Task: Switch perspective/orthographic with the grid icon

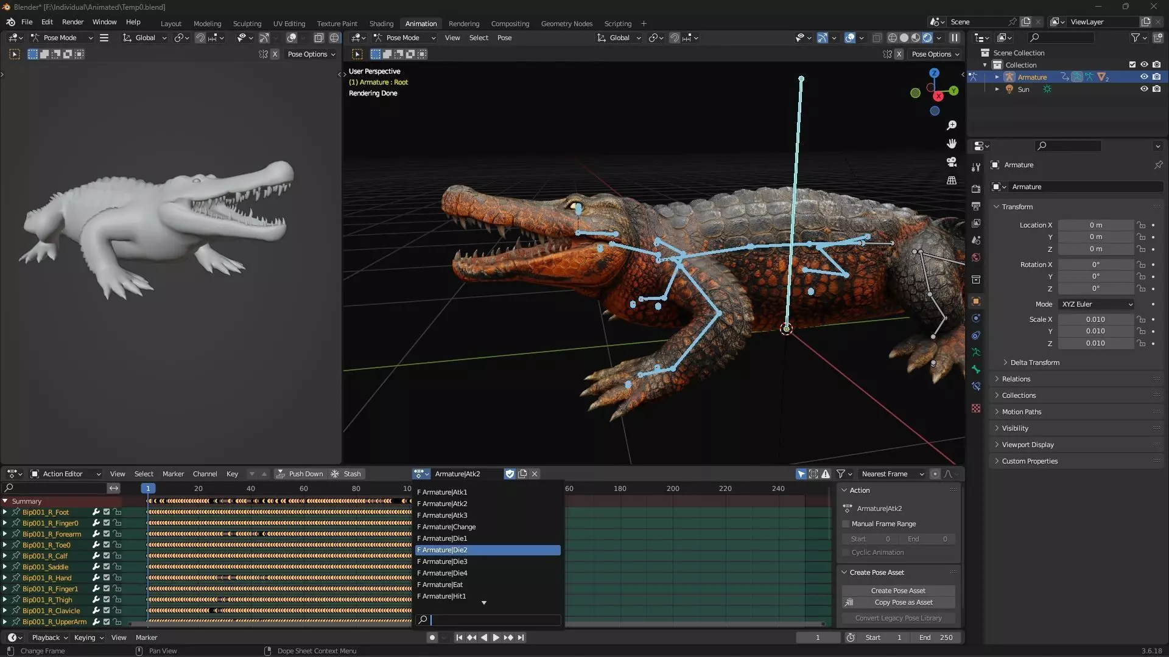Action: [952, 181]
